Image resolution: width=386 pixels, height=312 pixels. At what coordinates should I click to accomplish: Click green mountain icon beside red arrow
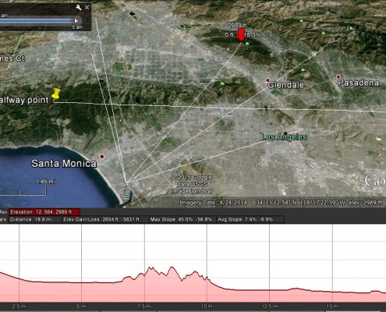[247, 44]
